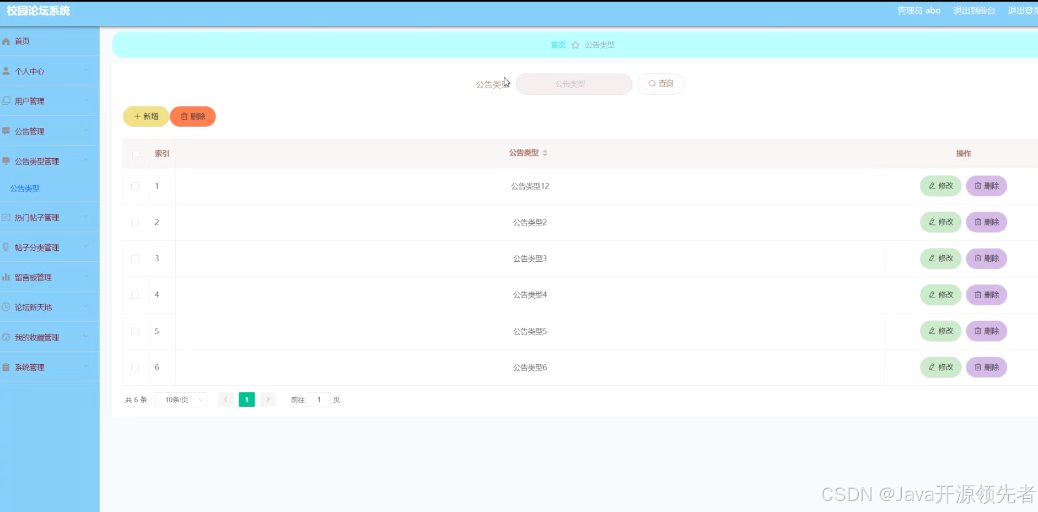1038x512 pixels.
Task: Click the trash icon in row 公告类型4
Action: 978,295
